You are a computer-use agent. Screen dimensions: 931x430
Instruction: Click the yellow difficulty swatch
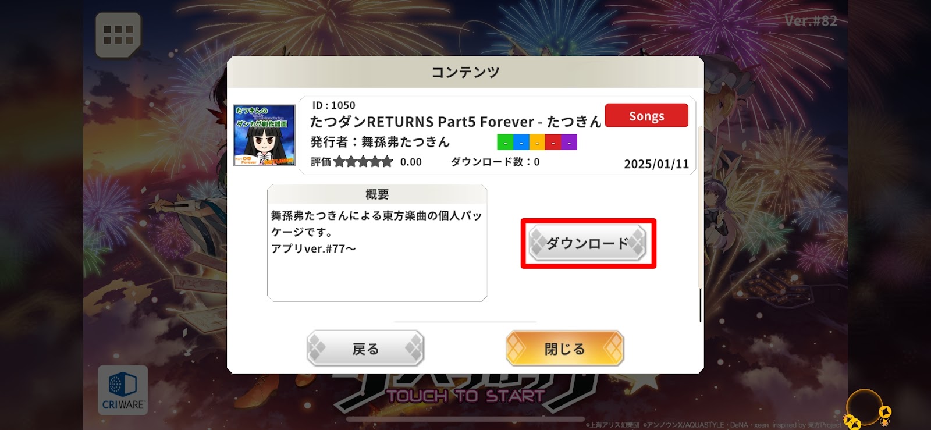coord(537,143)
